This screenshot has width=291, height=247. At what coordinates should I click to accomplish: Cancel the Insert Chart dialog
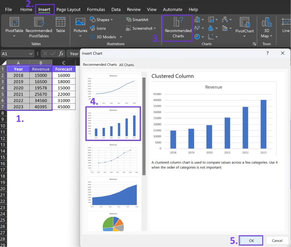[x=277, y=240]
